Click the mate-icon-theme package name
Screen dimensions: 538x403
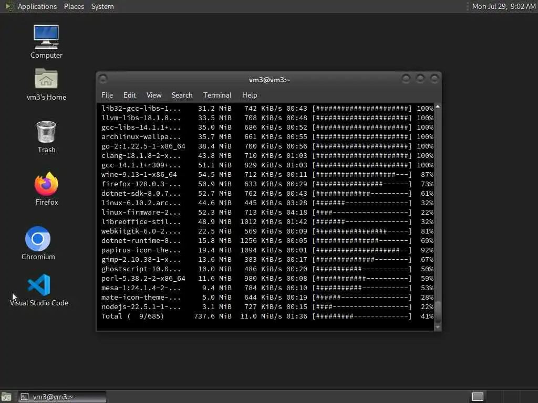tap(141, 298)
